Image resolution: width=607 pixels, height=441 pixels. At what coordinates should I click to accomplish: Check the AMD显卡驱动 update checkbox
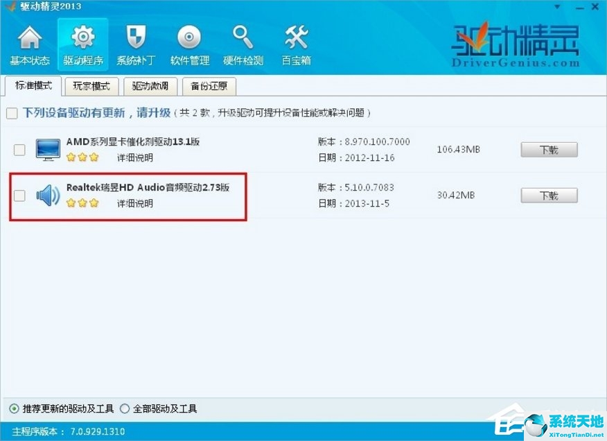[x=19, y=150]
